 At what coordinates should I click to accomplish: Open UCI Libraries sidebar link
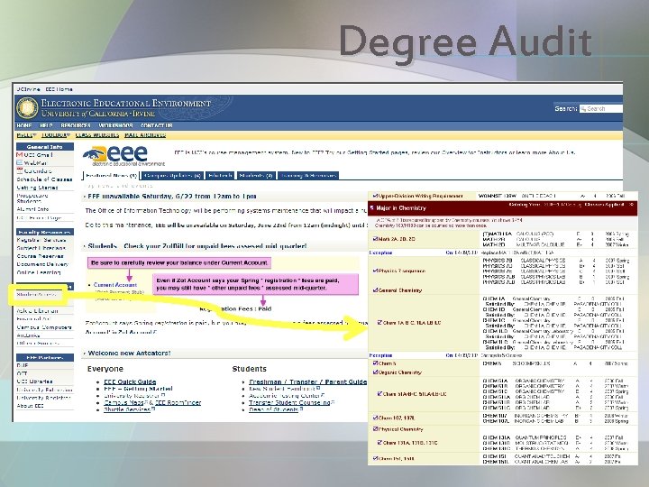point(35,381)
